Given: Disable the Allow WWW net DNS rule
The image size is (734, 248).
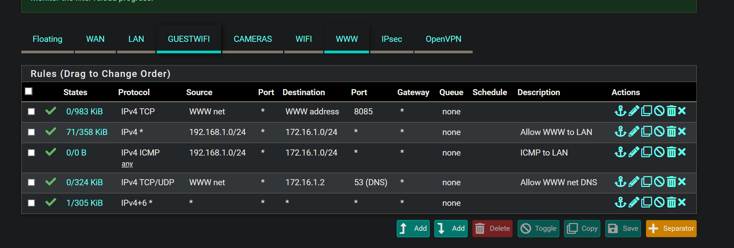Looking at the screenshot, I should coord(659,182).
